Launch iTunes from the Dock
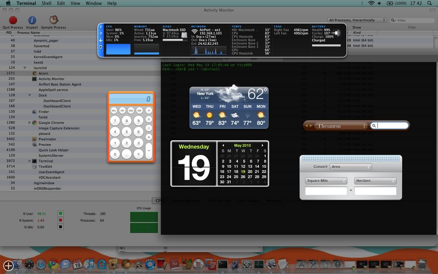Viewport: 438px width, 274px height. click(89, 264)
